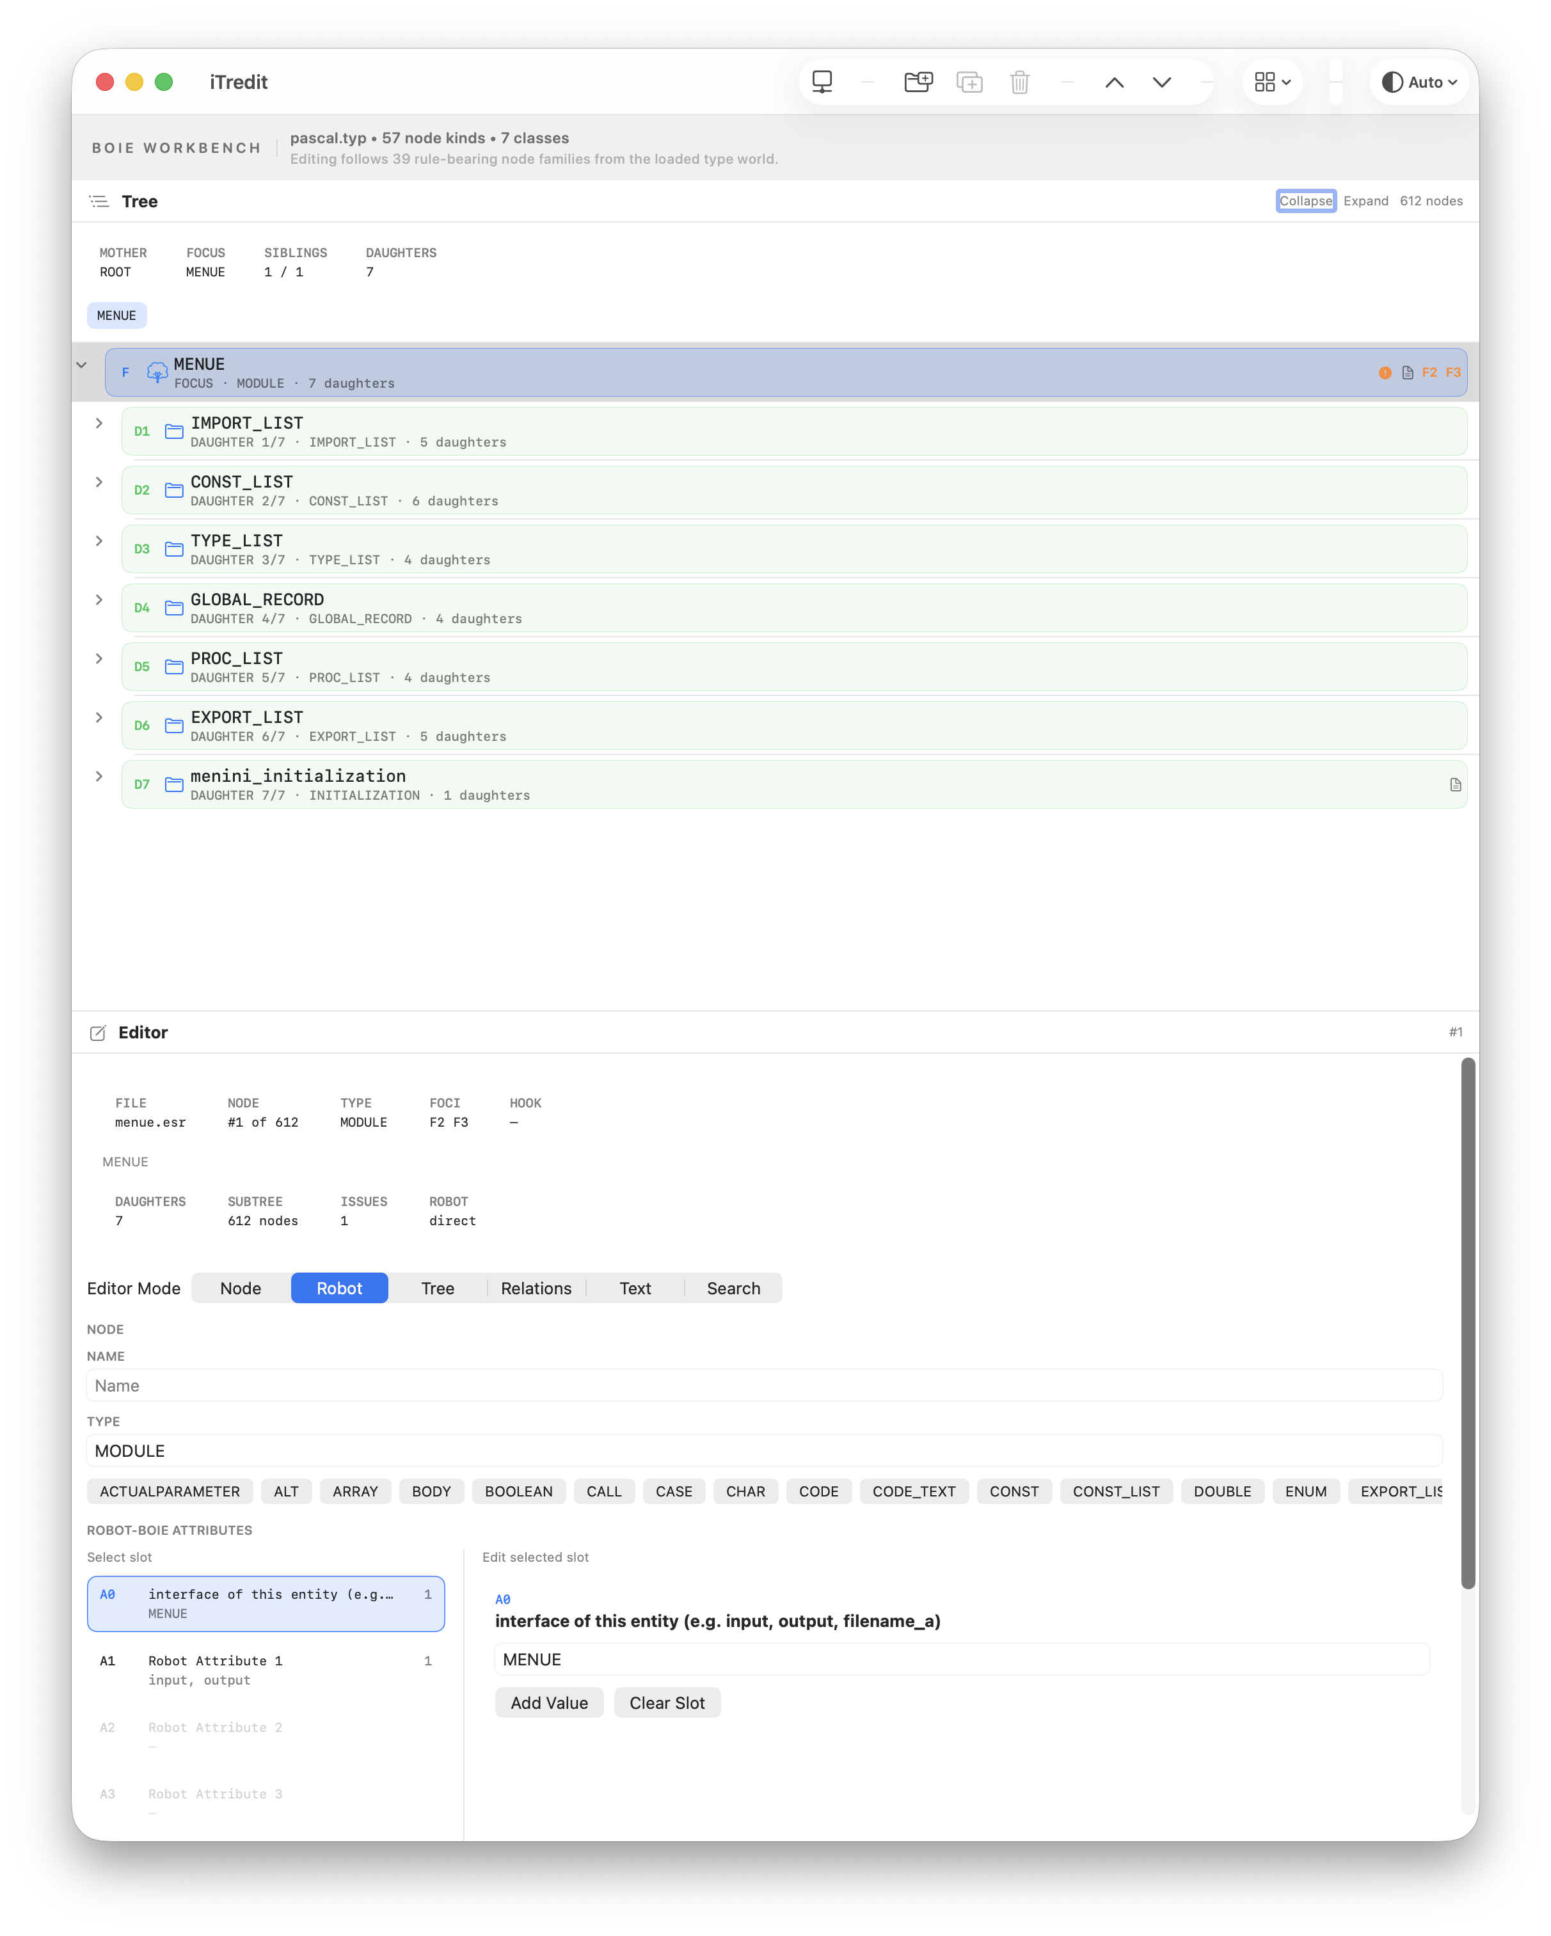Open the Text editor mode tab

tap(635, 1288)
